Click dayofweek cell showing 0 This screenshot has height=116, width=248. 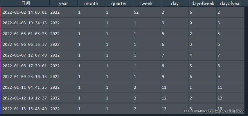pos(203,23)
